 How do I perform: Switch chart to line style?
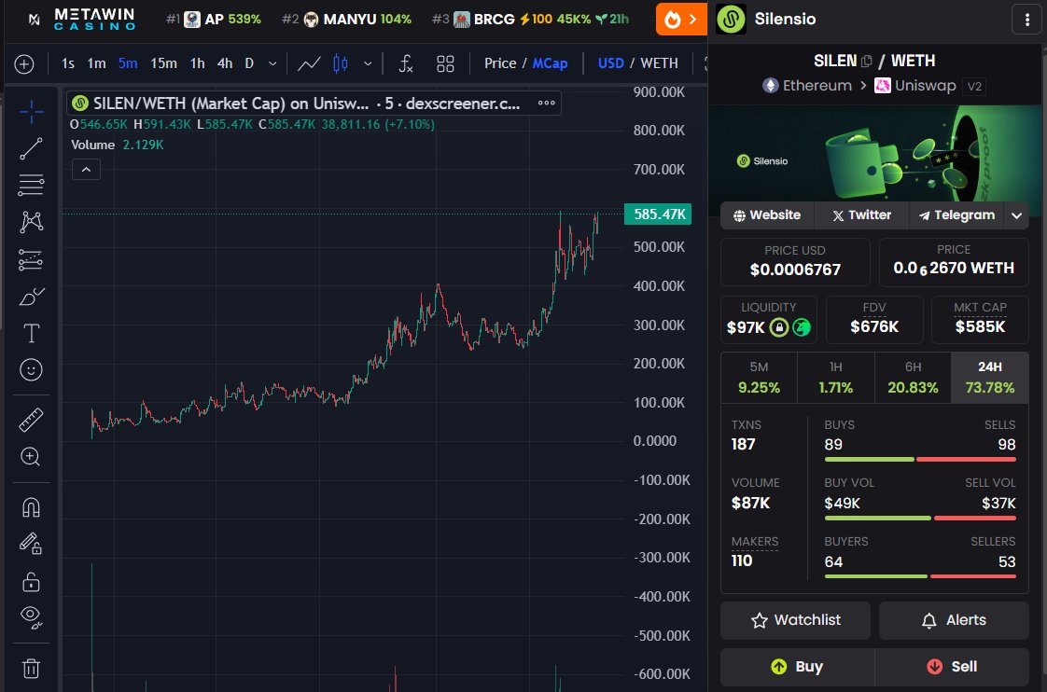(x=309, y=64)
